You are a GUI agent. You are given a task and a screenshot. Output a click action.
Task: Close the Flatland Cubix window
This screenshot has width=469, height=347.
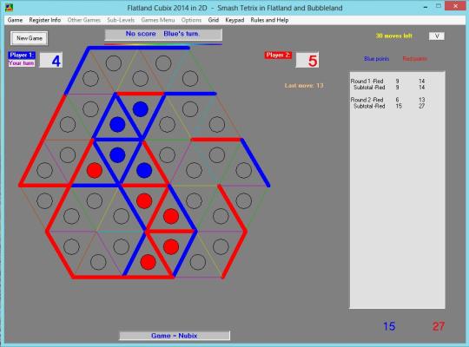pyautogui.click(x=456, y=6)
